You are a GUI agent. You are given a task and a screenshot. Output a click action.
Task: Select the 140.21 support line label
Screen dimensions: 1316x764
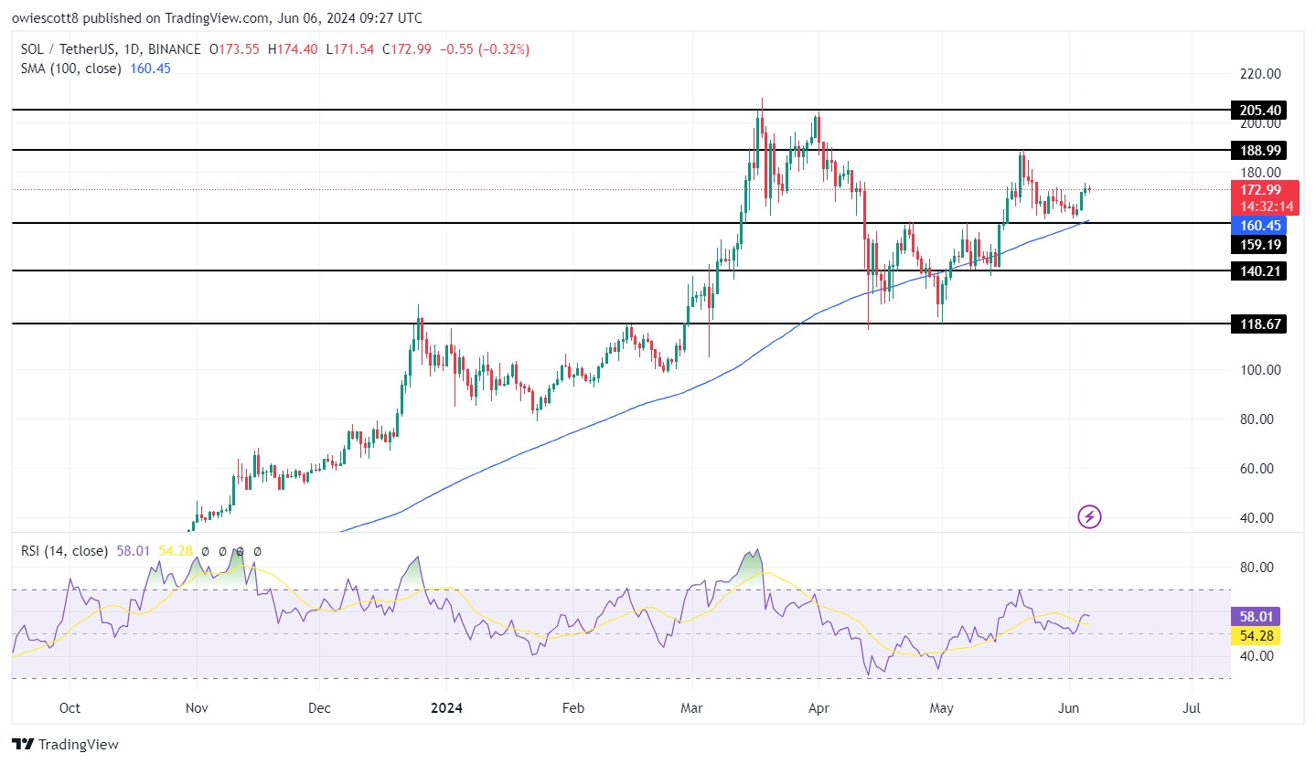coord(1260,271)
